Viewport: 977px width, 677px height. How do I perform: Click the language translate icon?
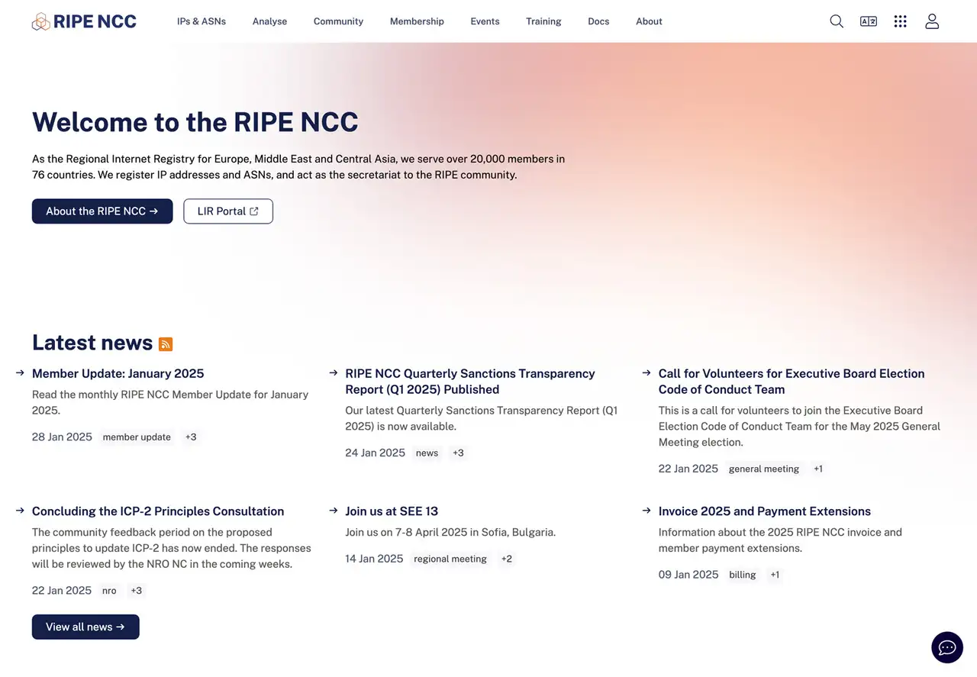pos(869,21)
